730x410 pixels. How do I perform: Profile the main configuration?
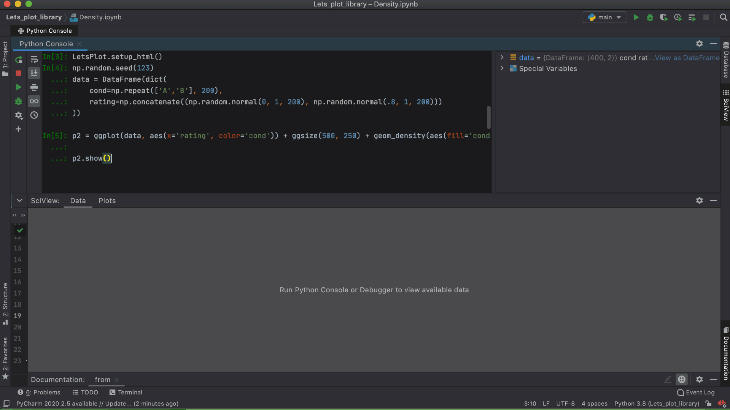click(x=678, y=17)
